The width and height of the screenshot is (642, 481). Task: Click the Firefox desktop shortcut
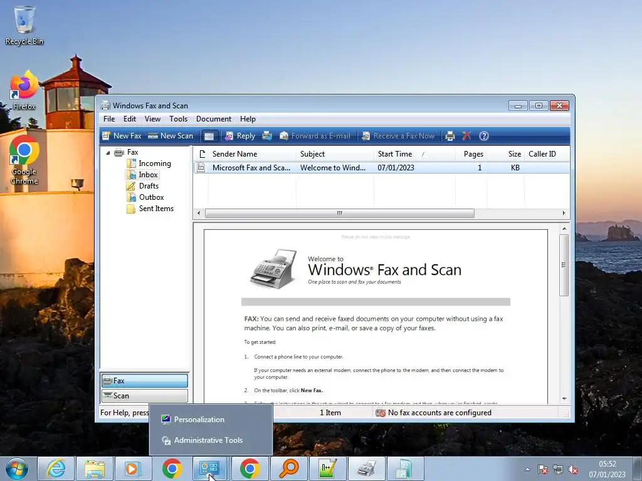click(24, 90)
